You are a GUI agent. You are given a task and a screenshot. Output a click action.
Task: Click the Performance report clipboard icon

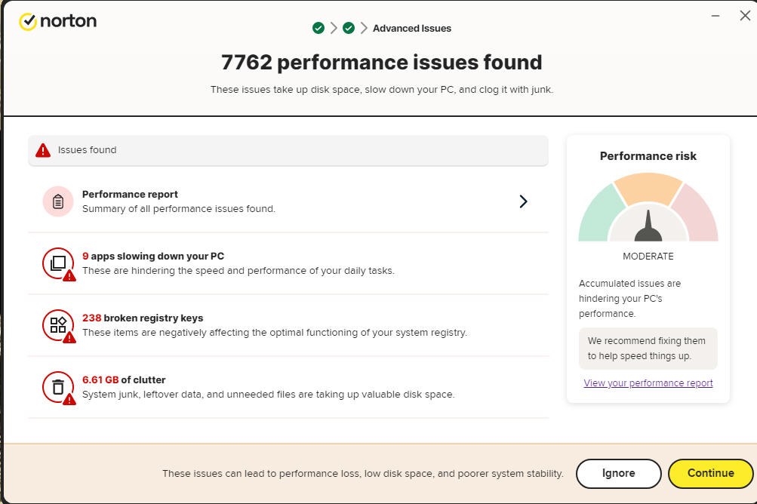point(58,201)
